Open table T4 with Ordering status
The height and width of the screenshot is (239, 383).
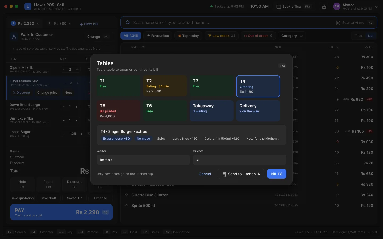pos(258,86)
